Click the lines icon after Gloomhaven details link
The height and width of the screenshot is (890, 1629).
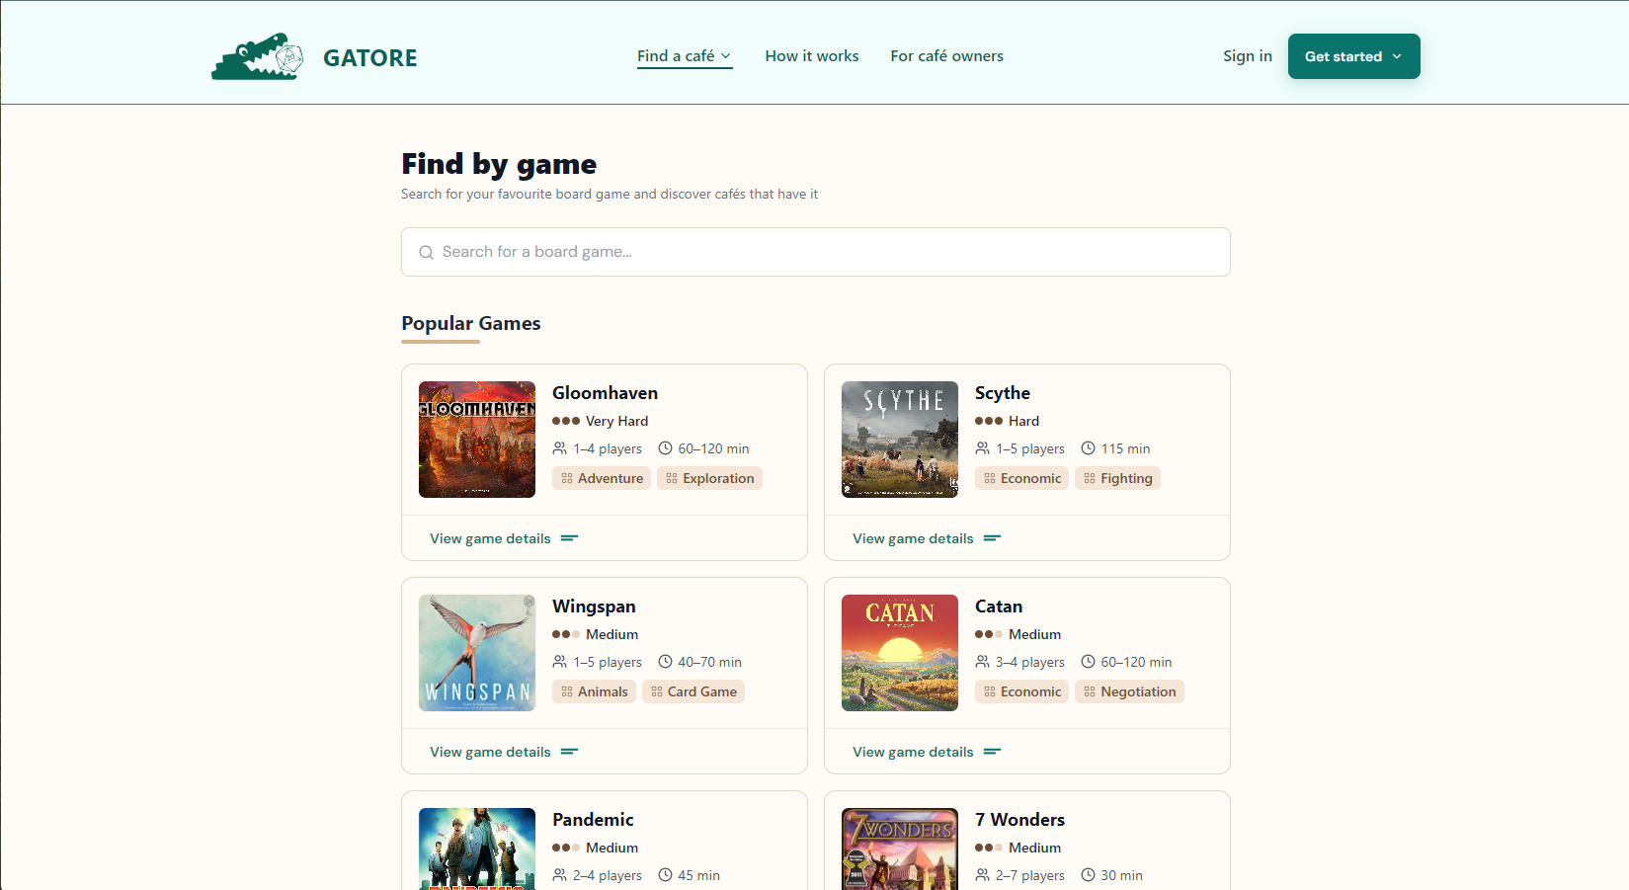click(x=570, y=538)
